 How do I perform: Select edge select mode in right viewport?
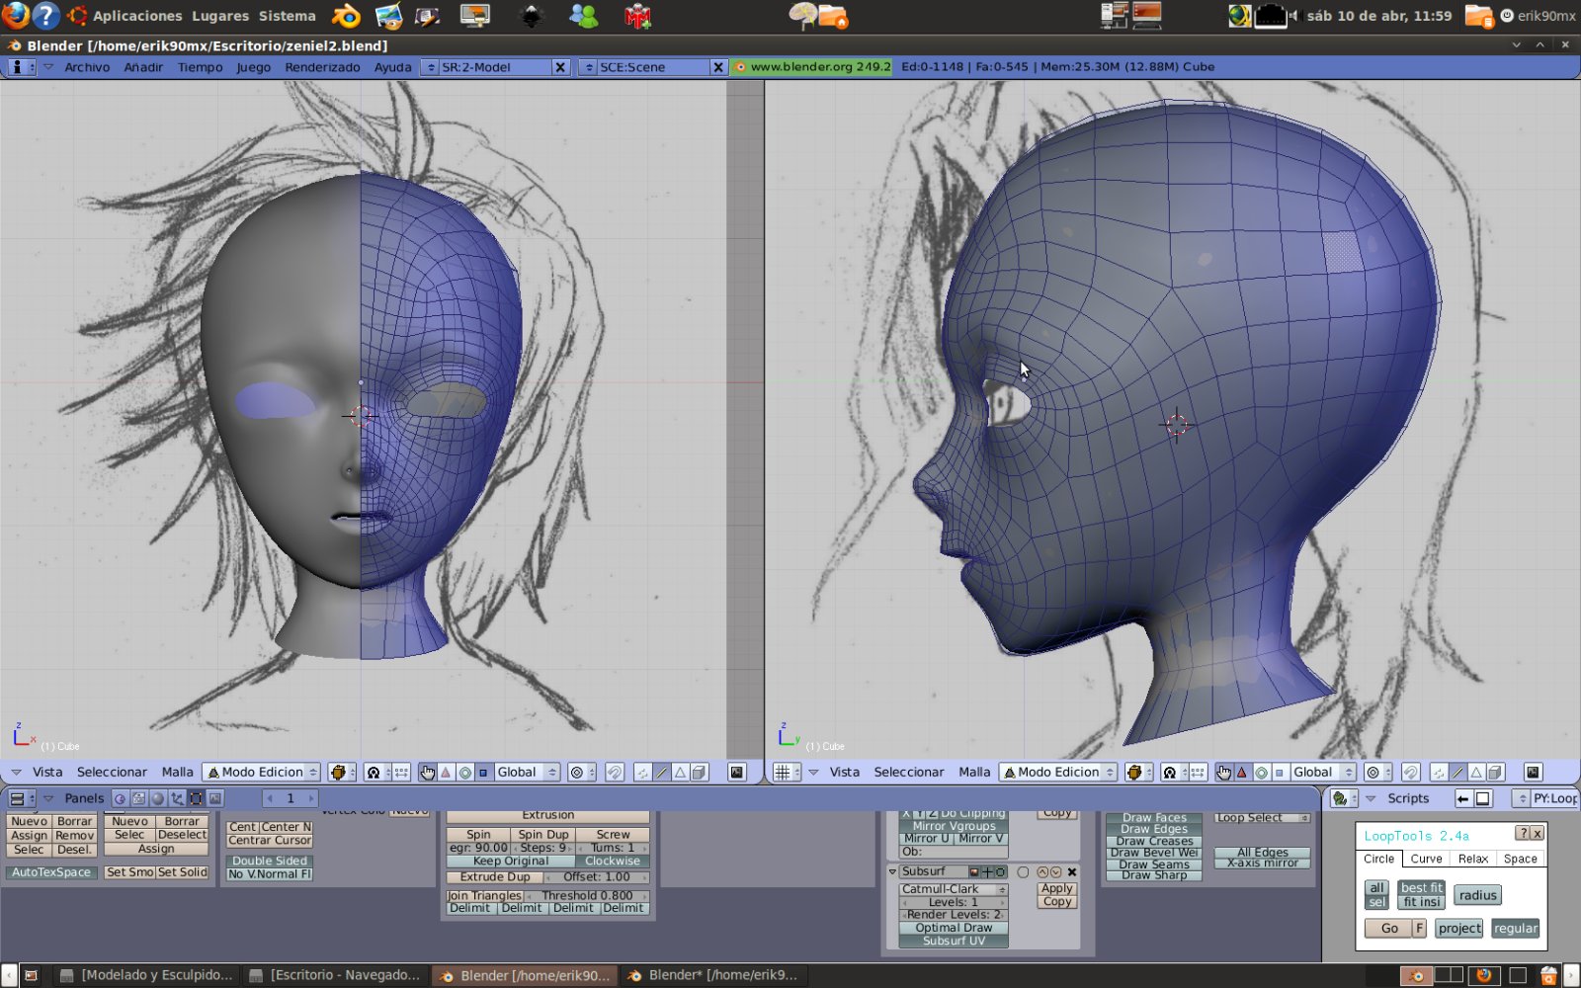[1457, 773]
